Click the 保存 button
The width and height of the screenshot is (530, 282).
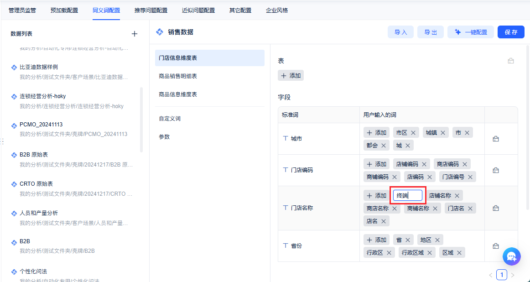coord(511,32)
